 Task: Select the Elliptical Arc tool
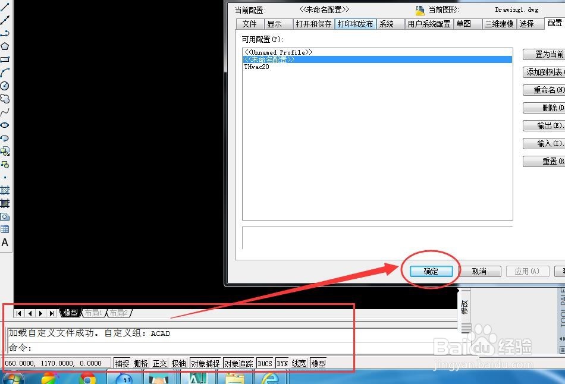[5, 139]
